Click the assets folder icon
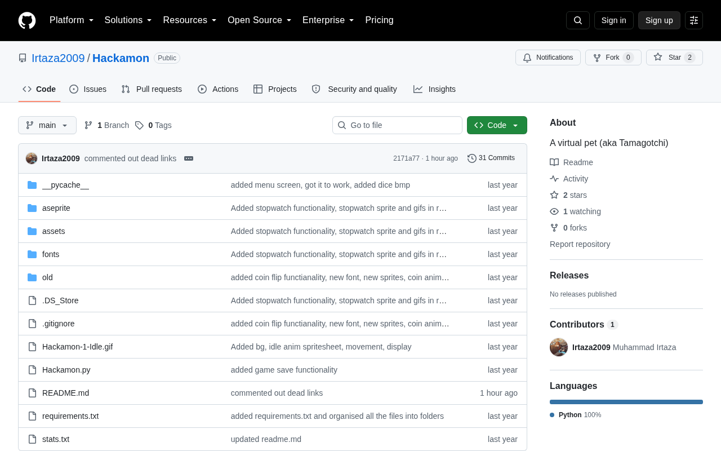This screenshot has width=721, height=451. [32, 231]
